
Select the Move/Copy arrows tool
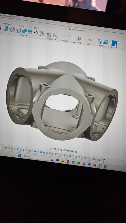36,33
